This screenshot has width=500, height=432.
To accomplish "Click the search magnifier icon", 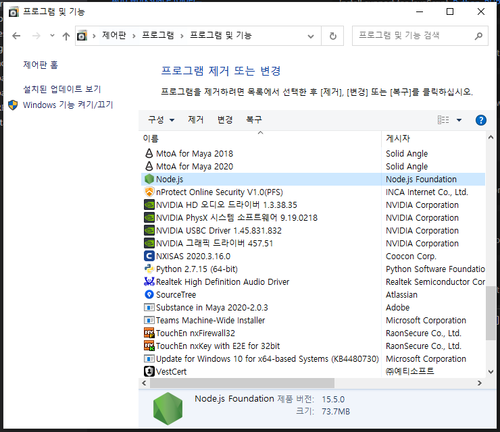I will 478,36.
